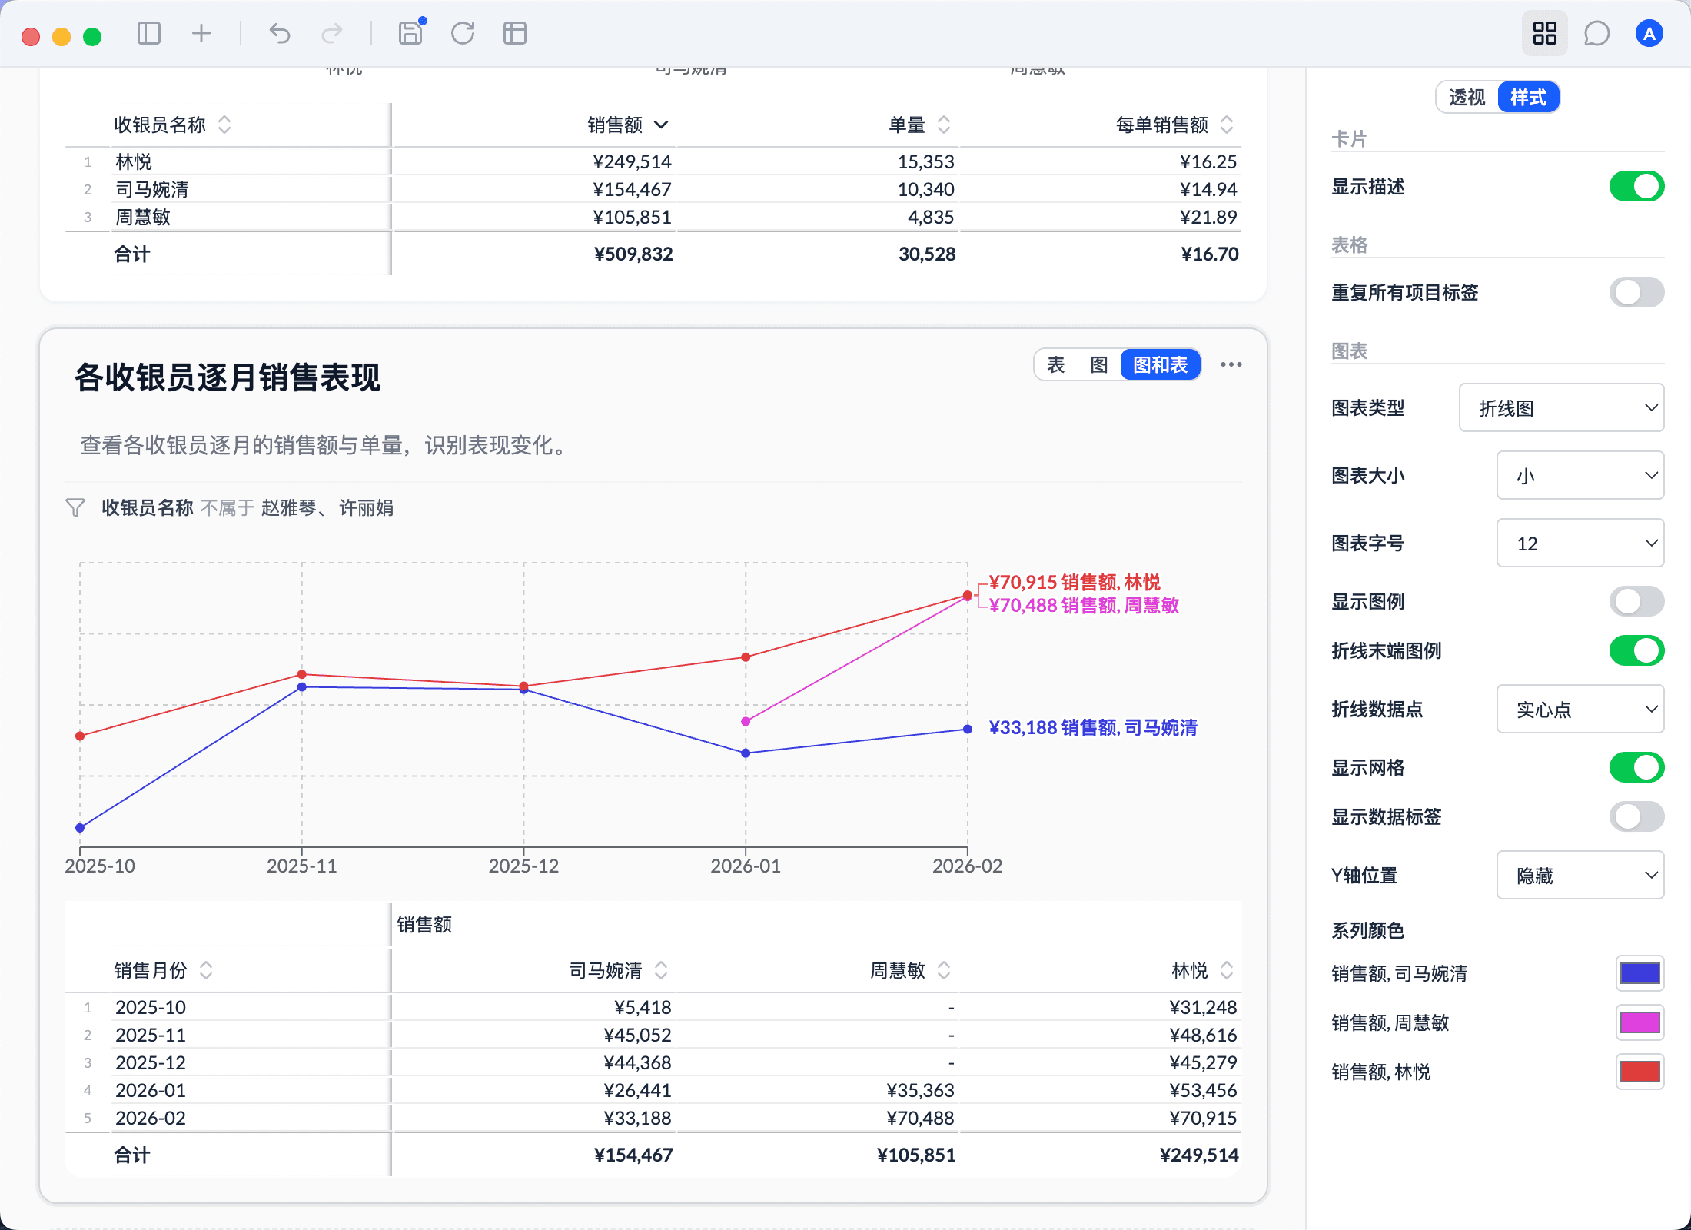Screen dimensions: 1691x1230
Task: Sort the 林悦 column arrows in lower table
Action: pos(1227,970)
